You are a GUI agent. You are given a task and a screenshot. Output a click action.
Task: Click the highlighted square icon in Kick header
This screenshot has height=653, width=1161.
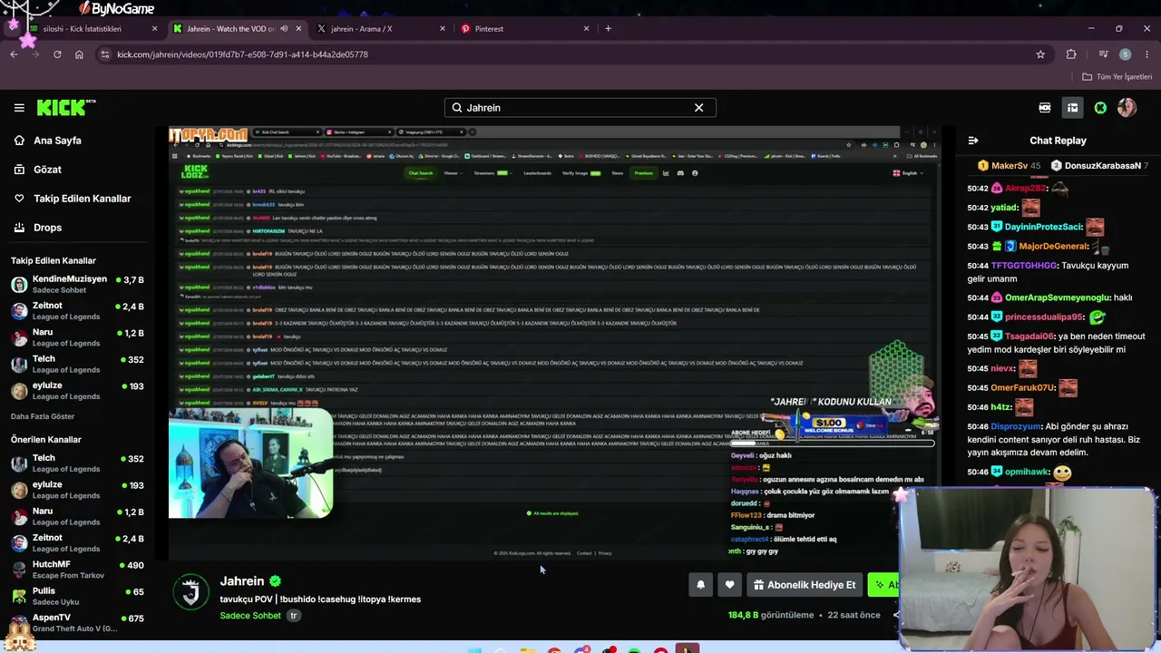point(1072,108)
